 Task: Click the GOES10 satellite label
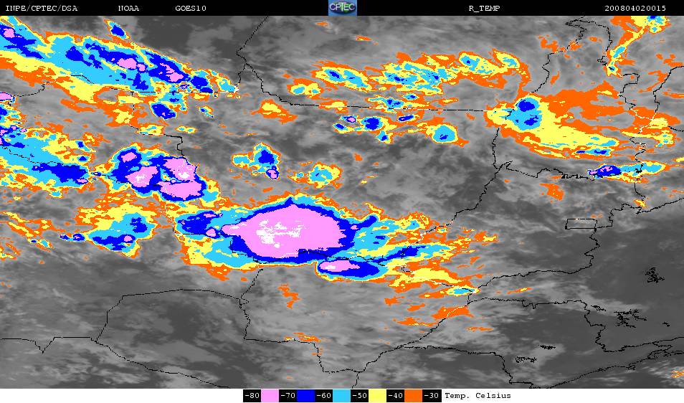tap(191, 9)
